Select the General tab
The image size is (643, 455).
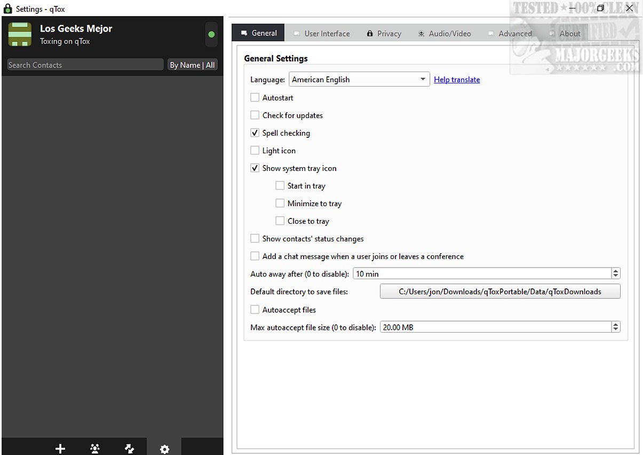[258, 33]
